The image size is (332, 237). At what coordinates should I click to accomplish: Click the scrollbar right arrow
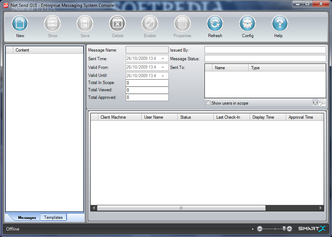[x=320, y=208]
